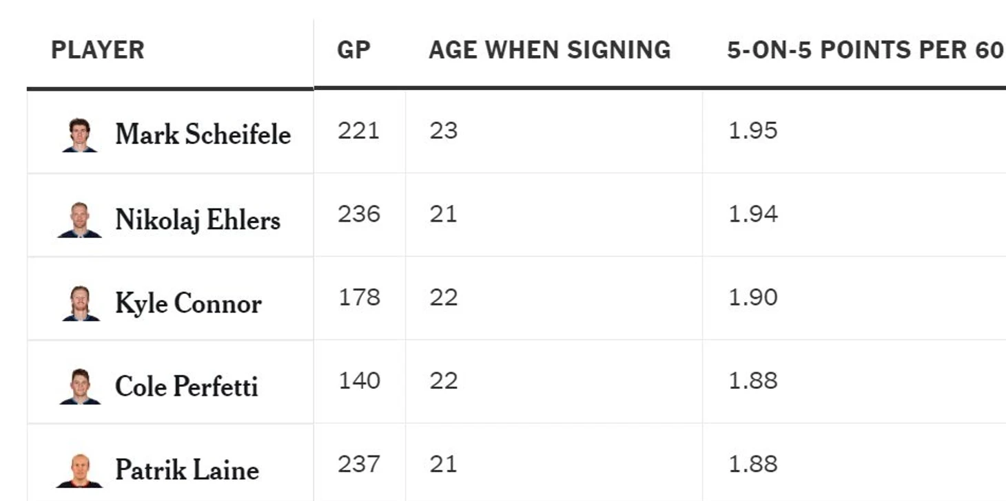This screenshot has width=1006, height=501.
Task: Select Cole Perfetti player name
Action: pos(186,387)
